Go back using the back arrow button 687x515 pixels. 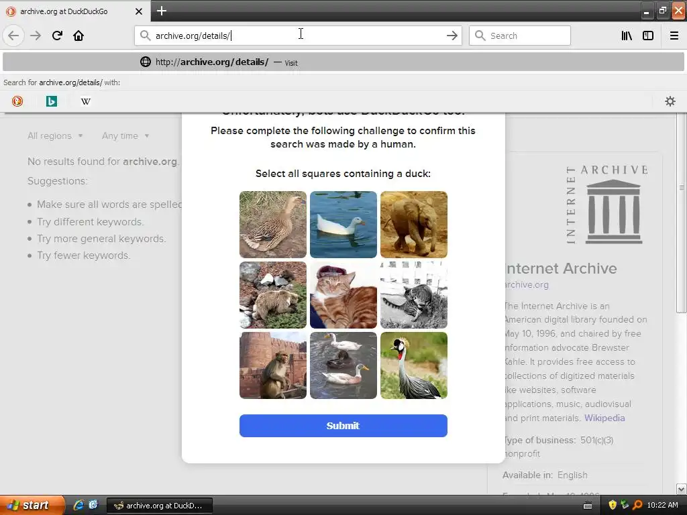(13, 36)
